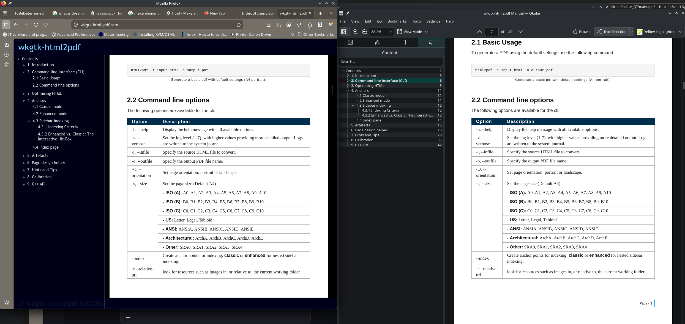Select '4.1 Classic mode' in Okular contents

pyautogui.click(x=391, y=95)
